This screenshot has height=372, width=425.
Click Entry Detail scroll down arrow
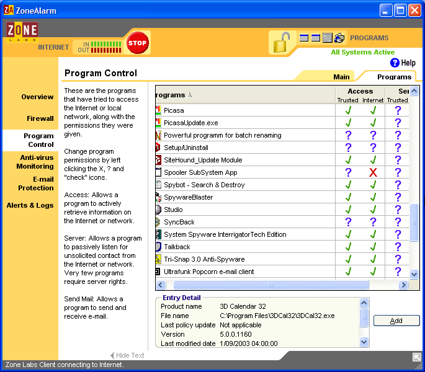[364, 342]
